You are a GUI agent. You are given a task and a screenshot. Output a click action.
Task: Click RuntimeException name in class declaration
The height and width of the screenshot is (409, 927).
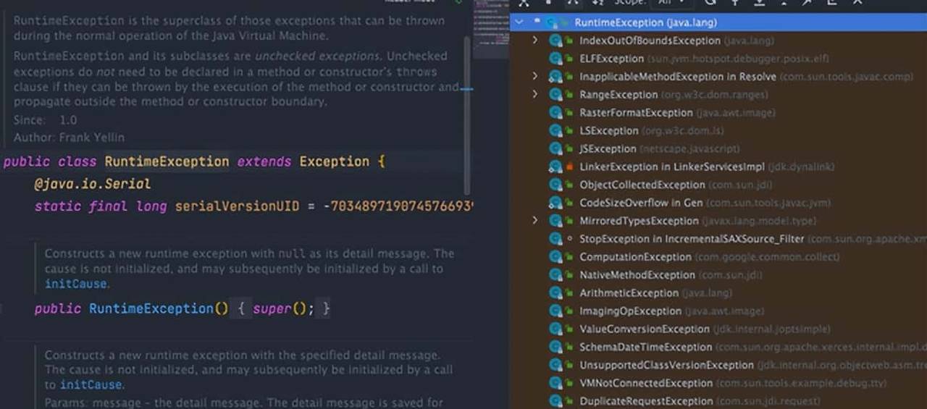167,161
